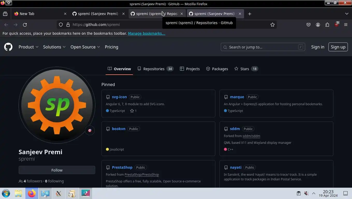Open the nayati repository
Viewport: 352px width, 199px height.
[x=236, y=167]
